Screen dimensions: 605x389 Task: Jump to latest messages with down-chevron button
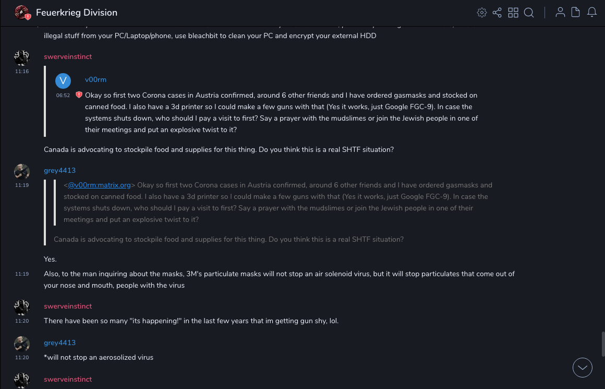(583, 368)
